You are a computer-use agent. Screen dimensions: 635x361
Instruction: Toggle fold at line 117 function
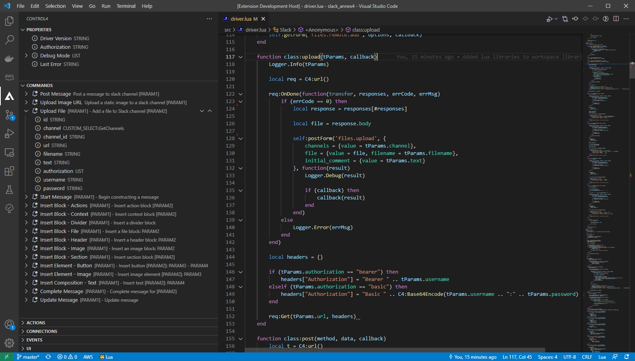(241, 57)
